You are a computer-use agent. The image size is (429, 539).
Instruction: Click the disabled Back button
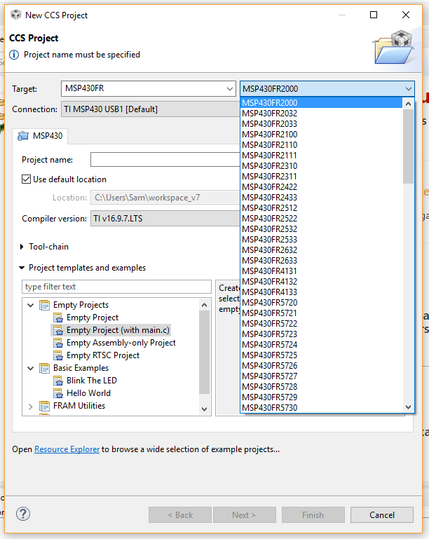point(180,514)
